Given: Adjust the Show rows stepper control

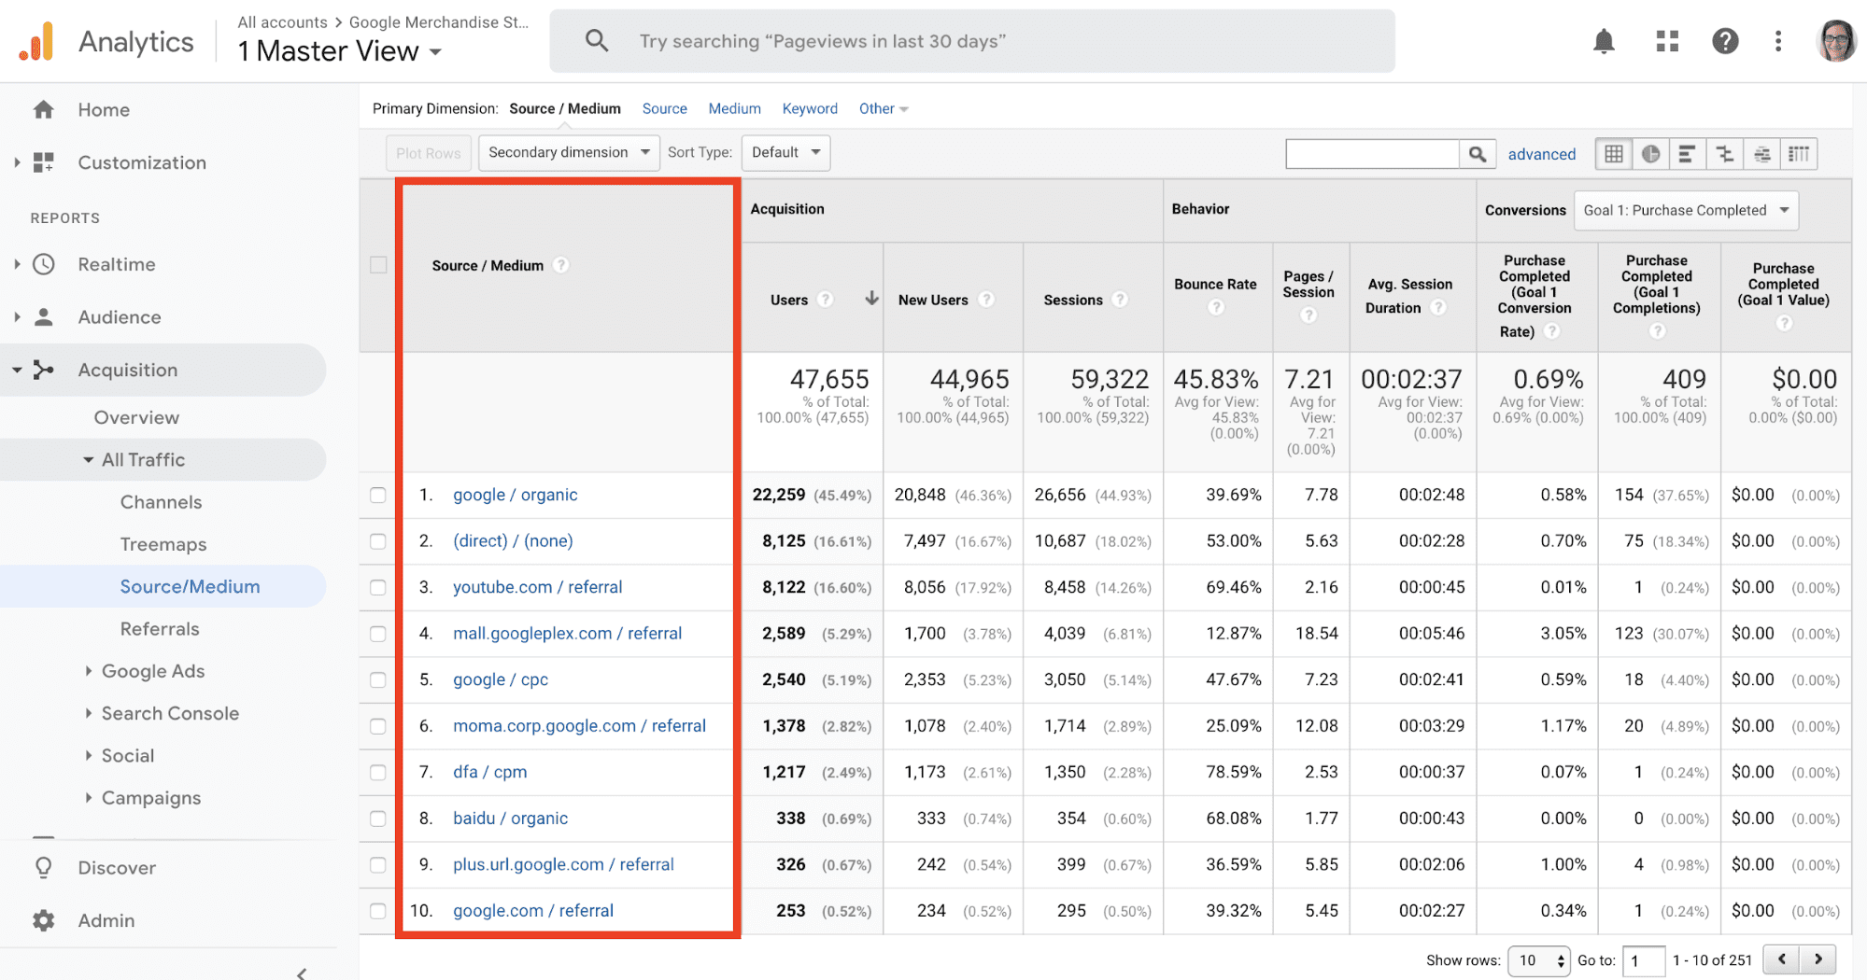Looking at the screenshot, I should [1539, 959].
